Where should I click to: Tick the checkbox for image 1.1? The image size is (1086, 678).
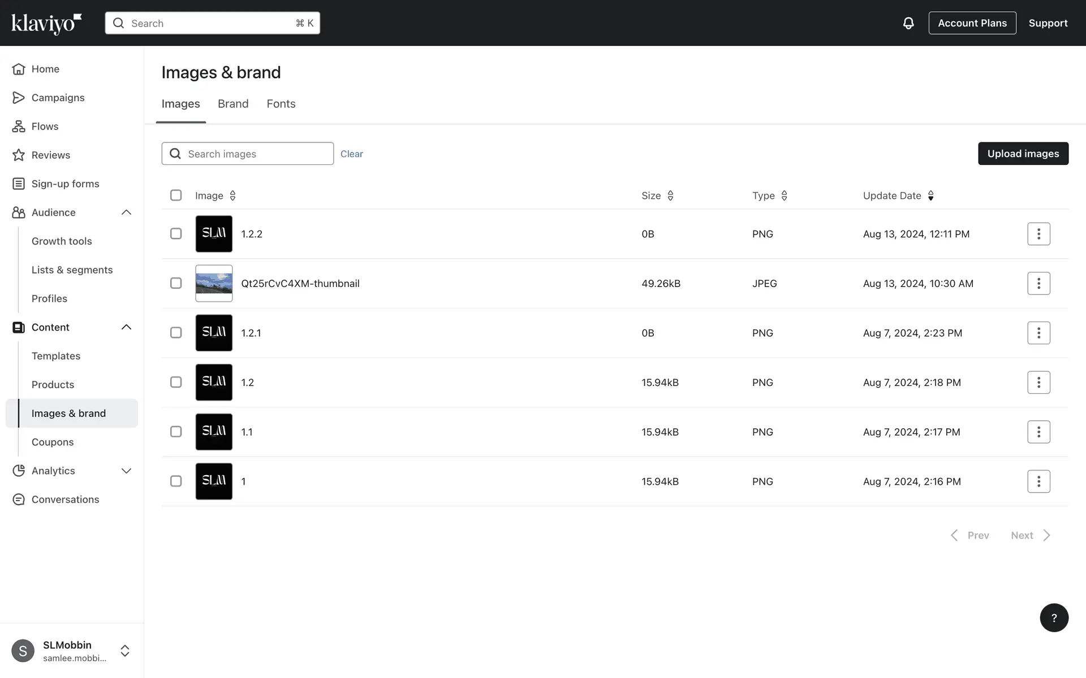176,432
